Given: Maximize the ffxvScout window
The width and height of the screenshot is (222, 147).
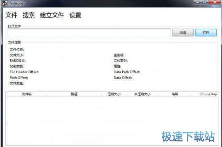Looking at the screenshot, I should tap(204, 2).
